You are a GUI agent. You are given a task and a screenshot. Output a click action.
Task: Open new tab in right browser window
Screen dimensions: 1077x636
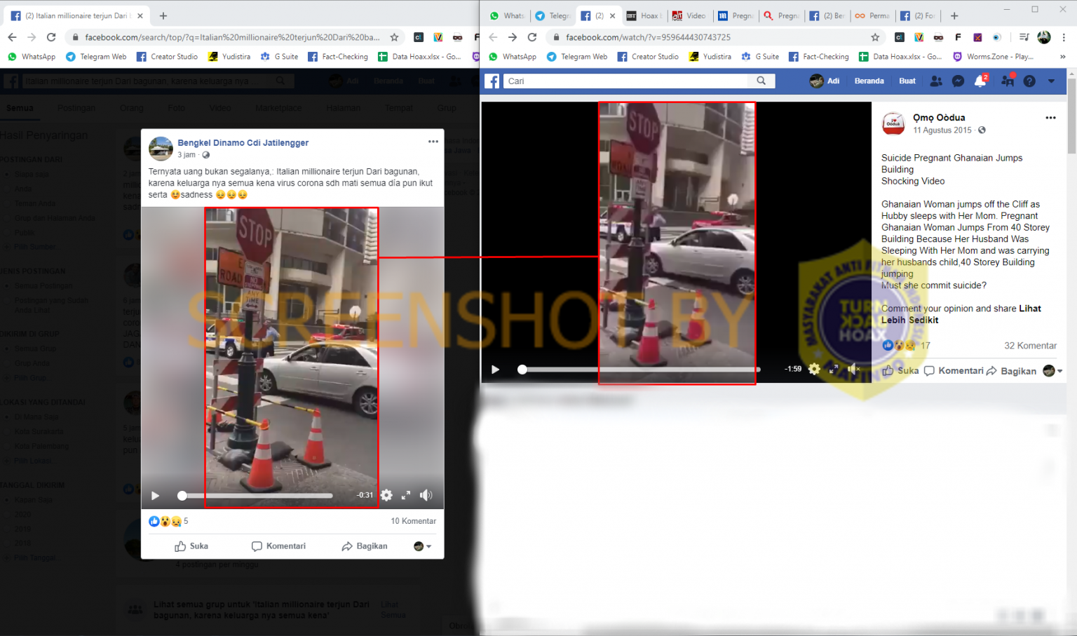click(954, 15)
